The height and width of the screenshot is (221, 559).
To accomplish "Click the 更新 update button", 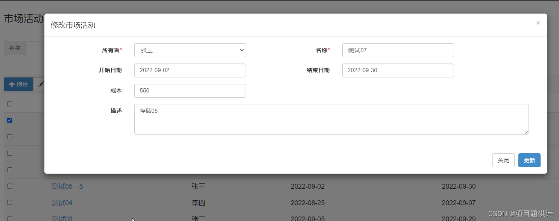I will [x=529, y=160].
